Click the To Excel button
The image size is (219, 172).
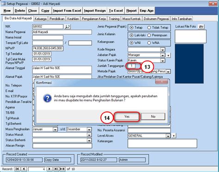click(x=116, y=11)
